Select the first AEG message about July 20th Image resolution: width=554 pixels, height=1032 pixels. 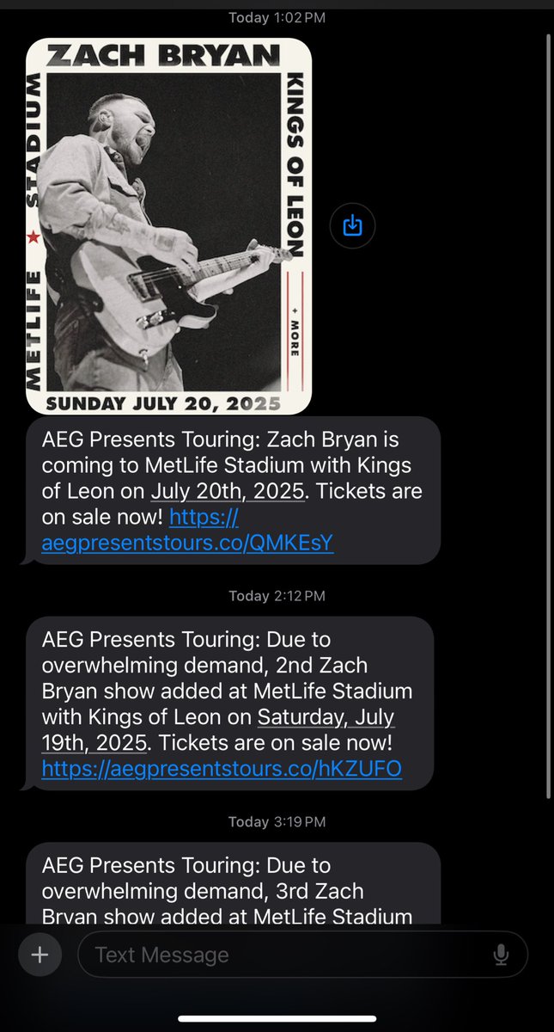pos(232,491)
